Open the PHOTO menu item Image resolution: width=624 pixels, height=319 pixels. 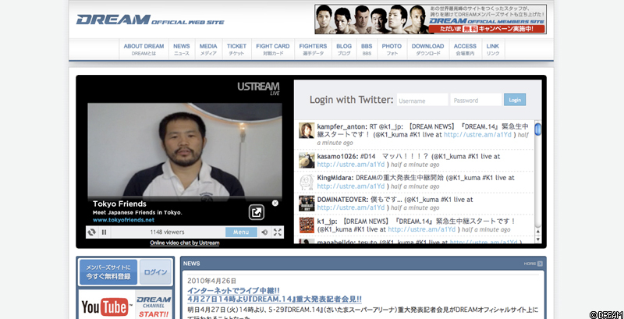(392, 49)
